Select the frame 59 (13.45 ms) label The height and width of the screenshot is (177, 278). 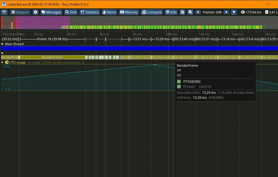(184, 39)
